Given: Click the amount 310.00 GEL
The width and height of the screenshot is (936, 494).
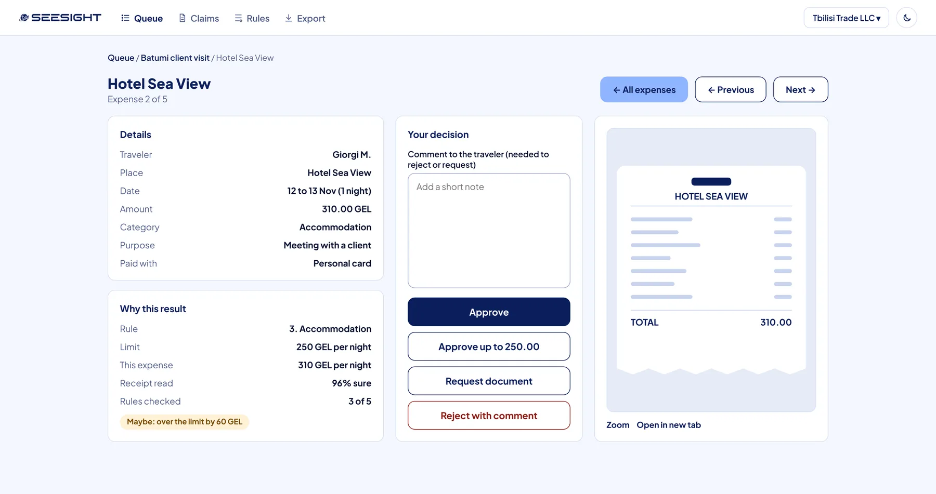Looking at the screenshot, I should tap(346, 209).
